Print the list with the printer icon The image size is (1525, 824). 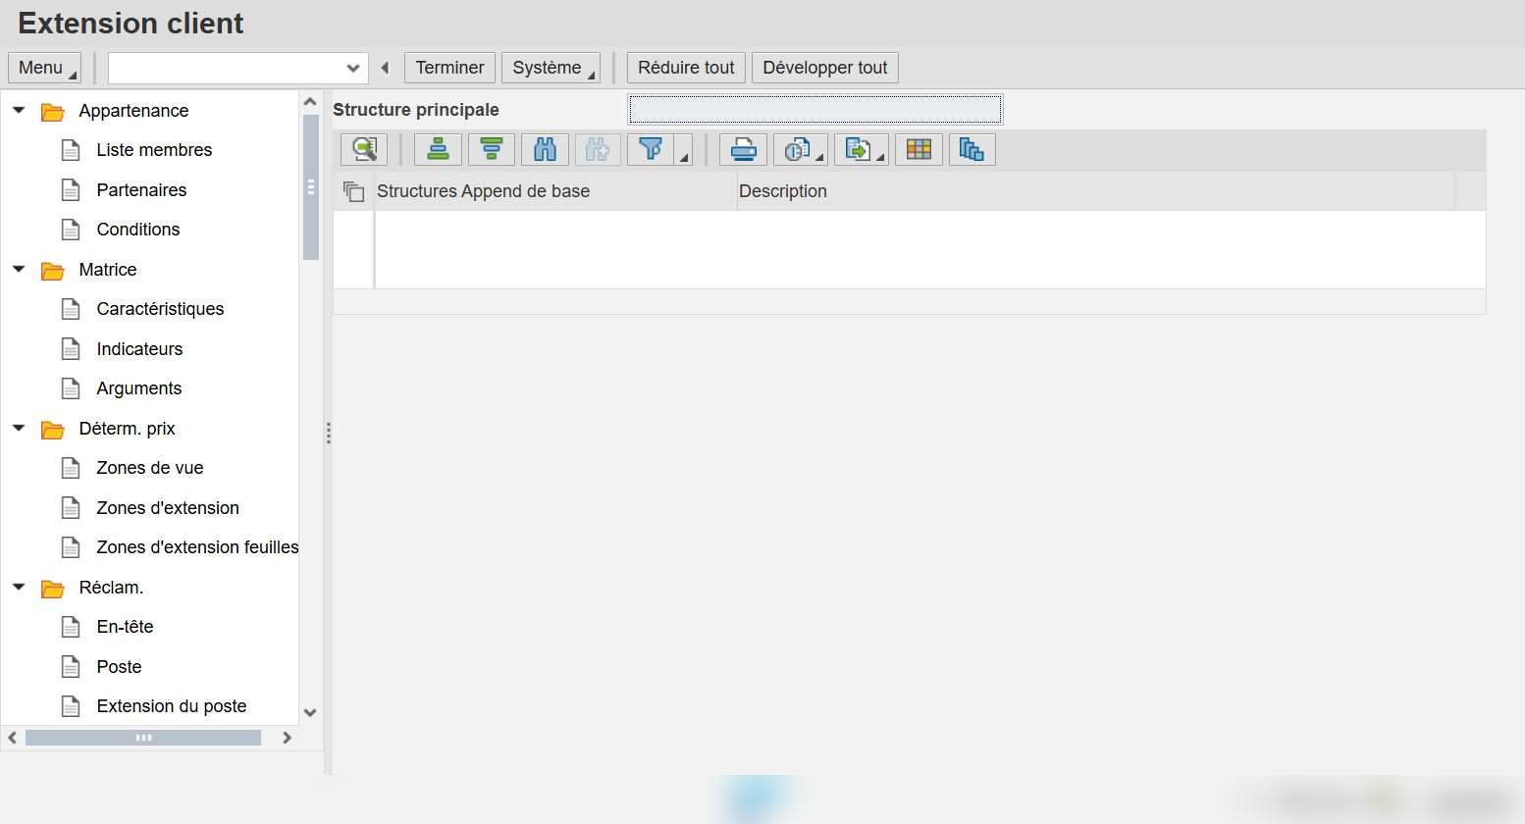pyautogui.click(x=743, y=149)
